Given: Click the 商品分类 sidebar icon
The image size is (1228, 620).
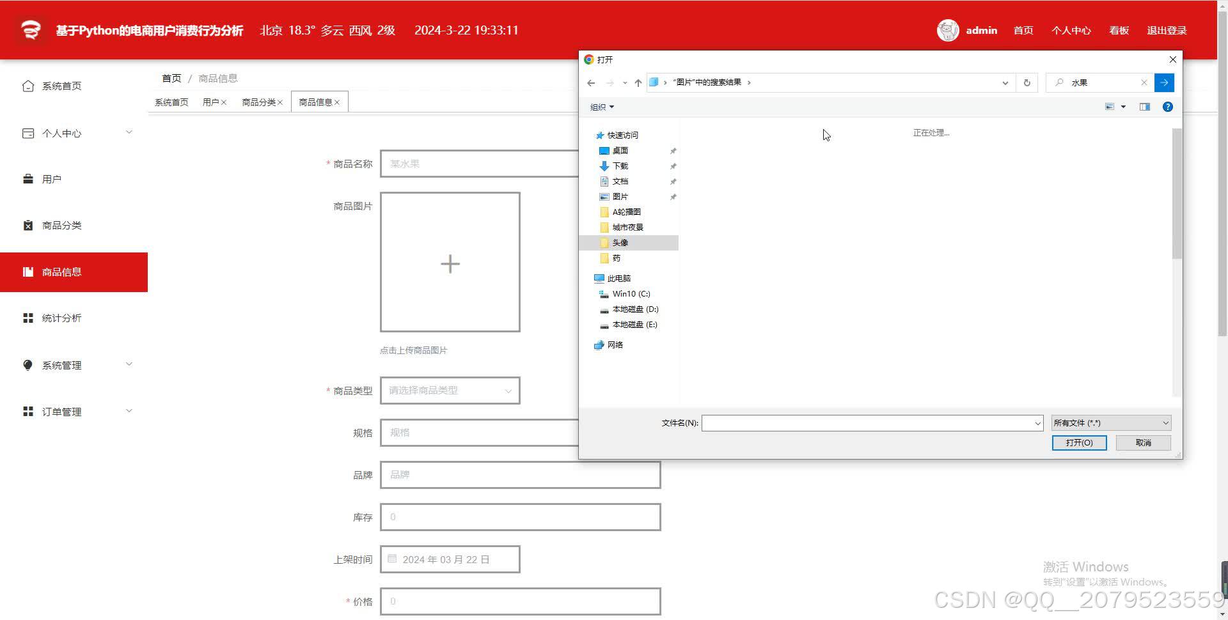Looking at the screenshot, I should [x=28, y=225].
